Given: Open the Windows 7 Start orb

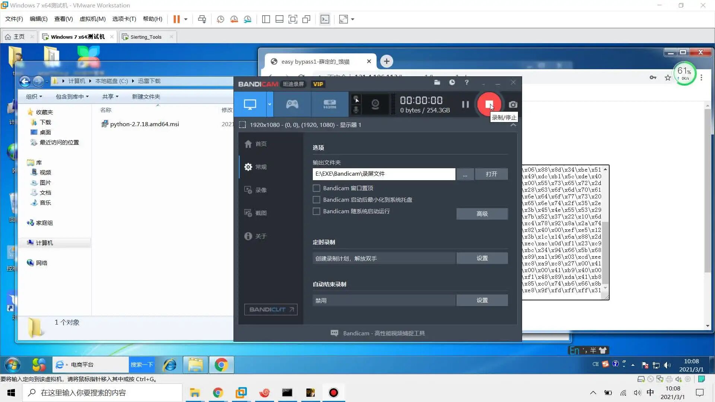Looking at the screenshot, I should coord(13,365).
